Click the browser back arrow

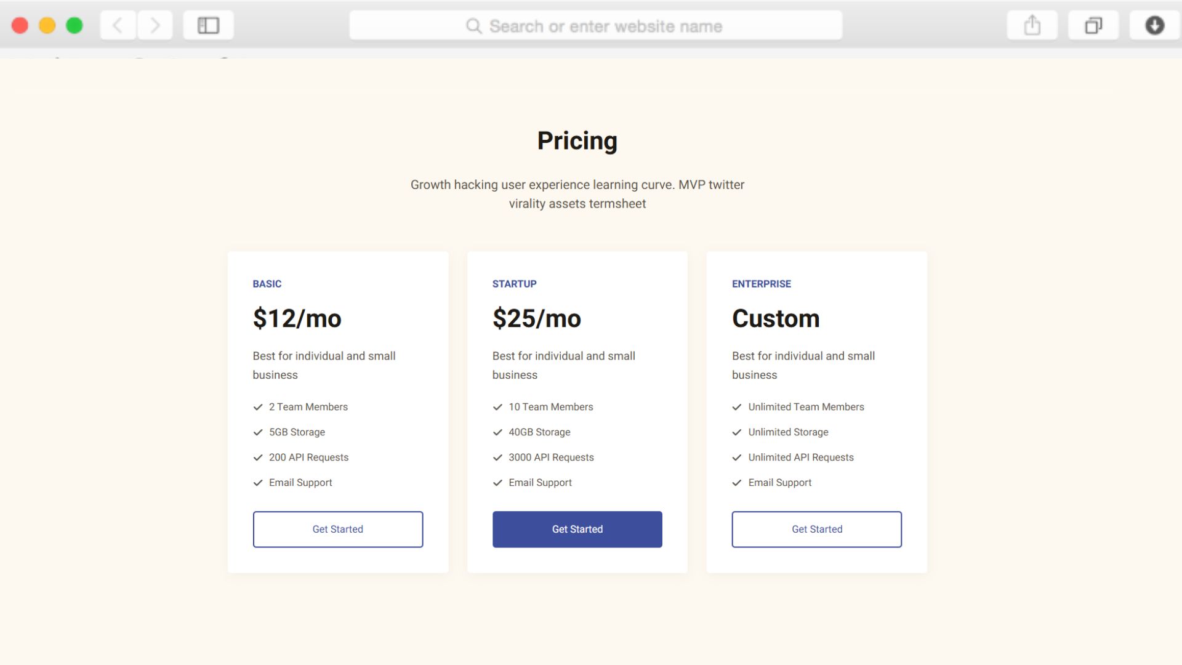(118, 25)
